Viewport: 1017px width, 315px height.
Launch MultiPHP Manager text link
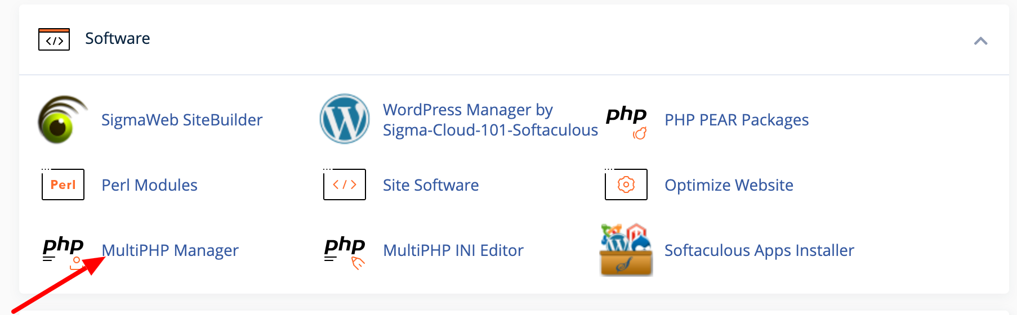(x=170, y=250)
